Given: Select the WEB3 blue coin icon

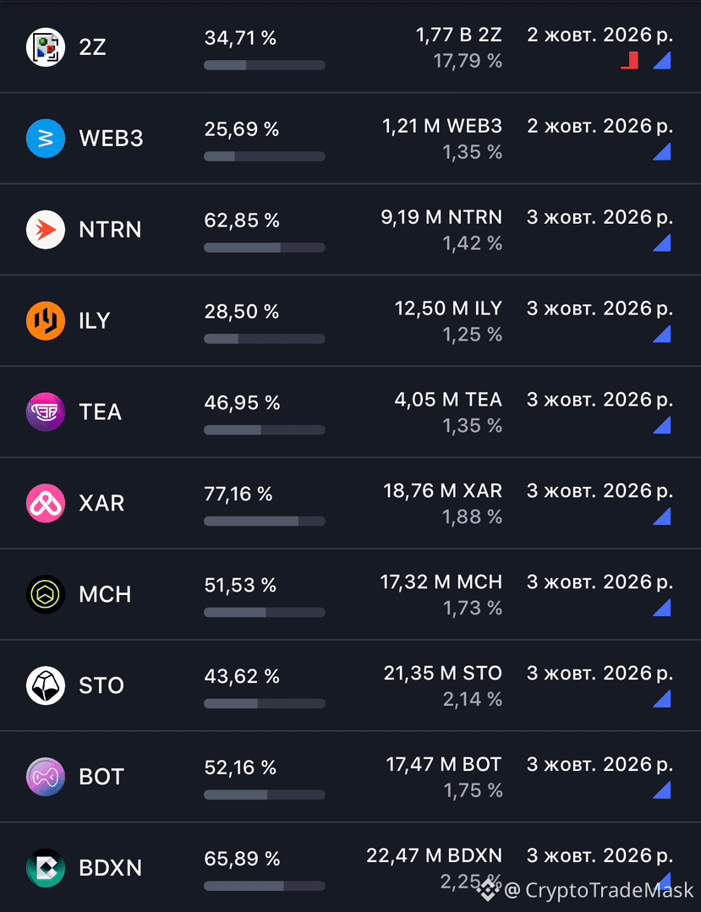Looking at the screenshot, I should (x=46, y=139).
